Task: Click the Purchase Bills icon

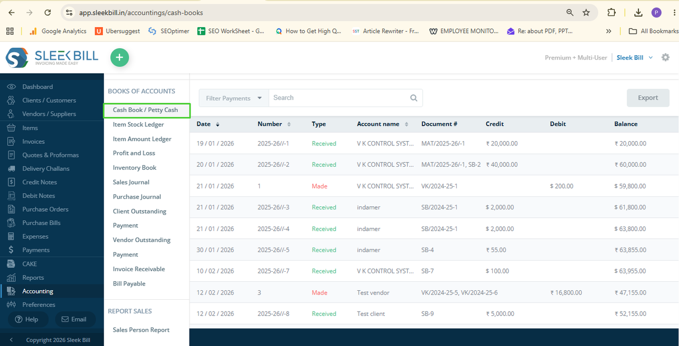Action: click(x=11, y=223)
